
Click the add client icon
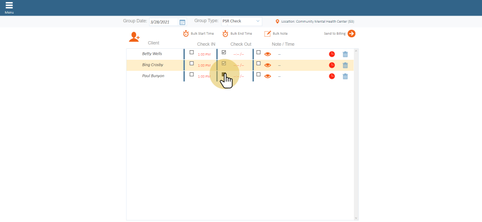pos(134,37)
